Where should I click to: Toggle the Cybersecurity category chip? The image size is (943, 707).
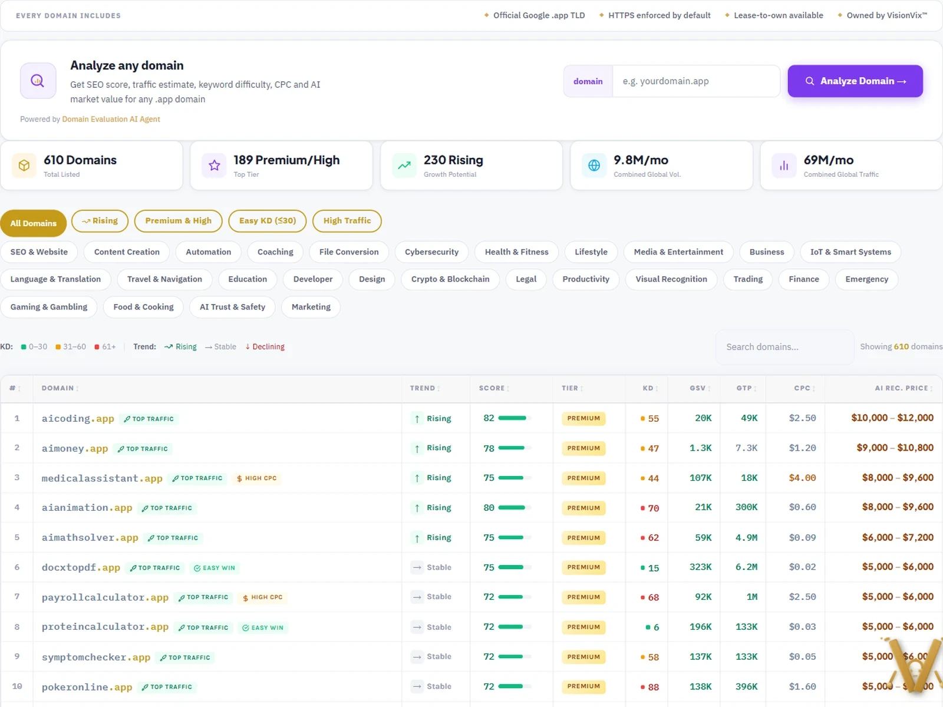tap(431, 252)
